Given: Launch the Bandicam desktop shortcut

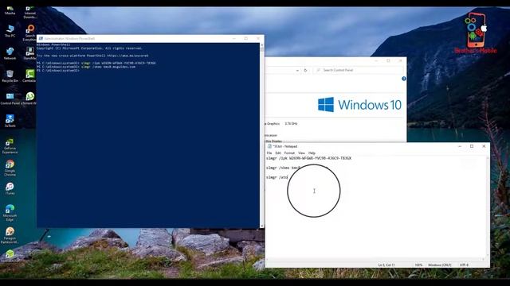Looking at the screenshot, I should click(x=29, y=53).
